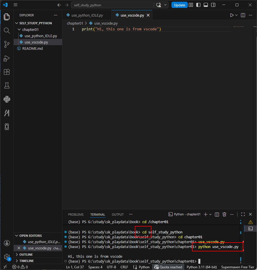Split the terminal

pyautogui.click(x=217, y=215)
